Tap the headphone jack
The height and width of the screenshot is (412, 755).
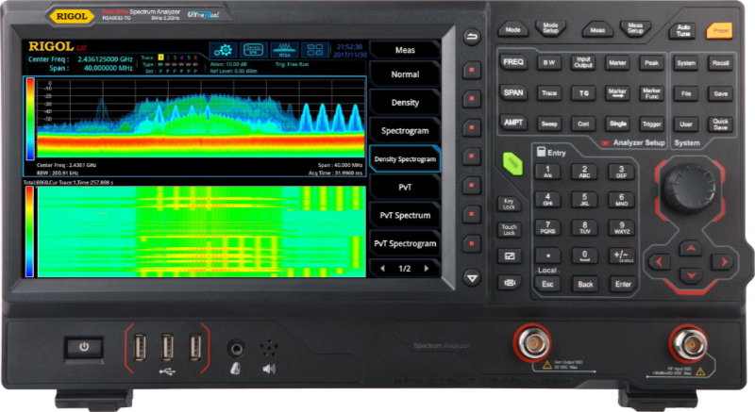(235, 348)
